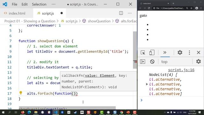Viewport: 204px width, 115px height.
Task: Open the Edit menu in VS Code
Action: (x=25, y=4)
